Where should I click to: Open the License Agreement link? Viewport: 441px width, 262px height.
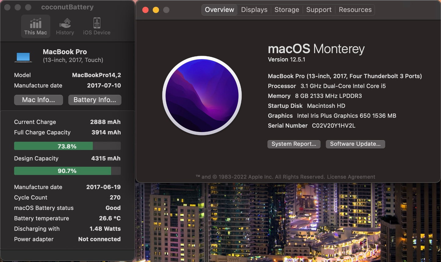tap(351, 177)
